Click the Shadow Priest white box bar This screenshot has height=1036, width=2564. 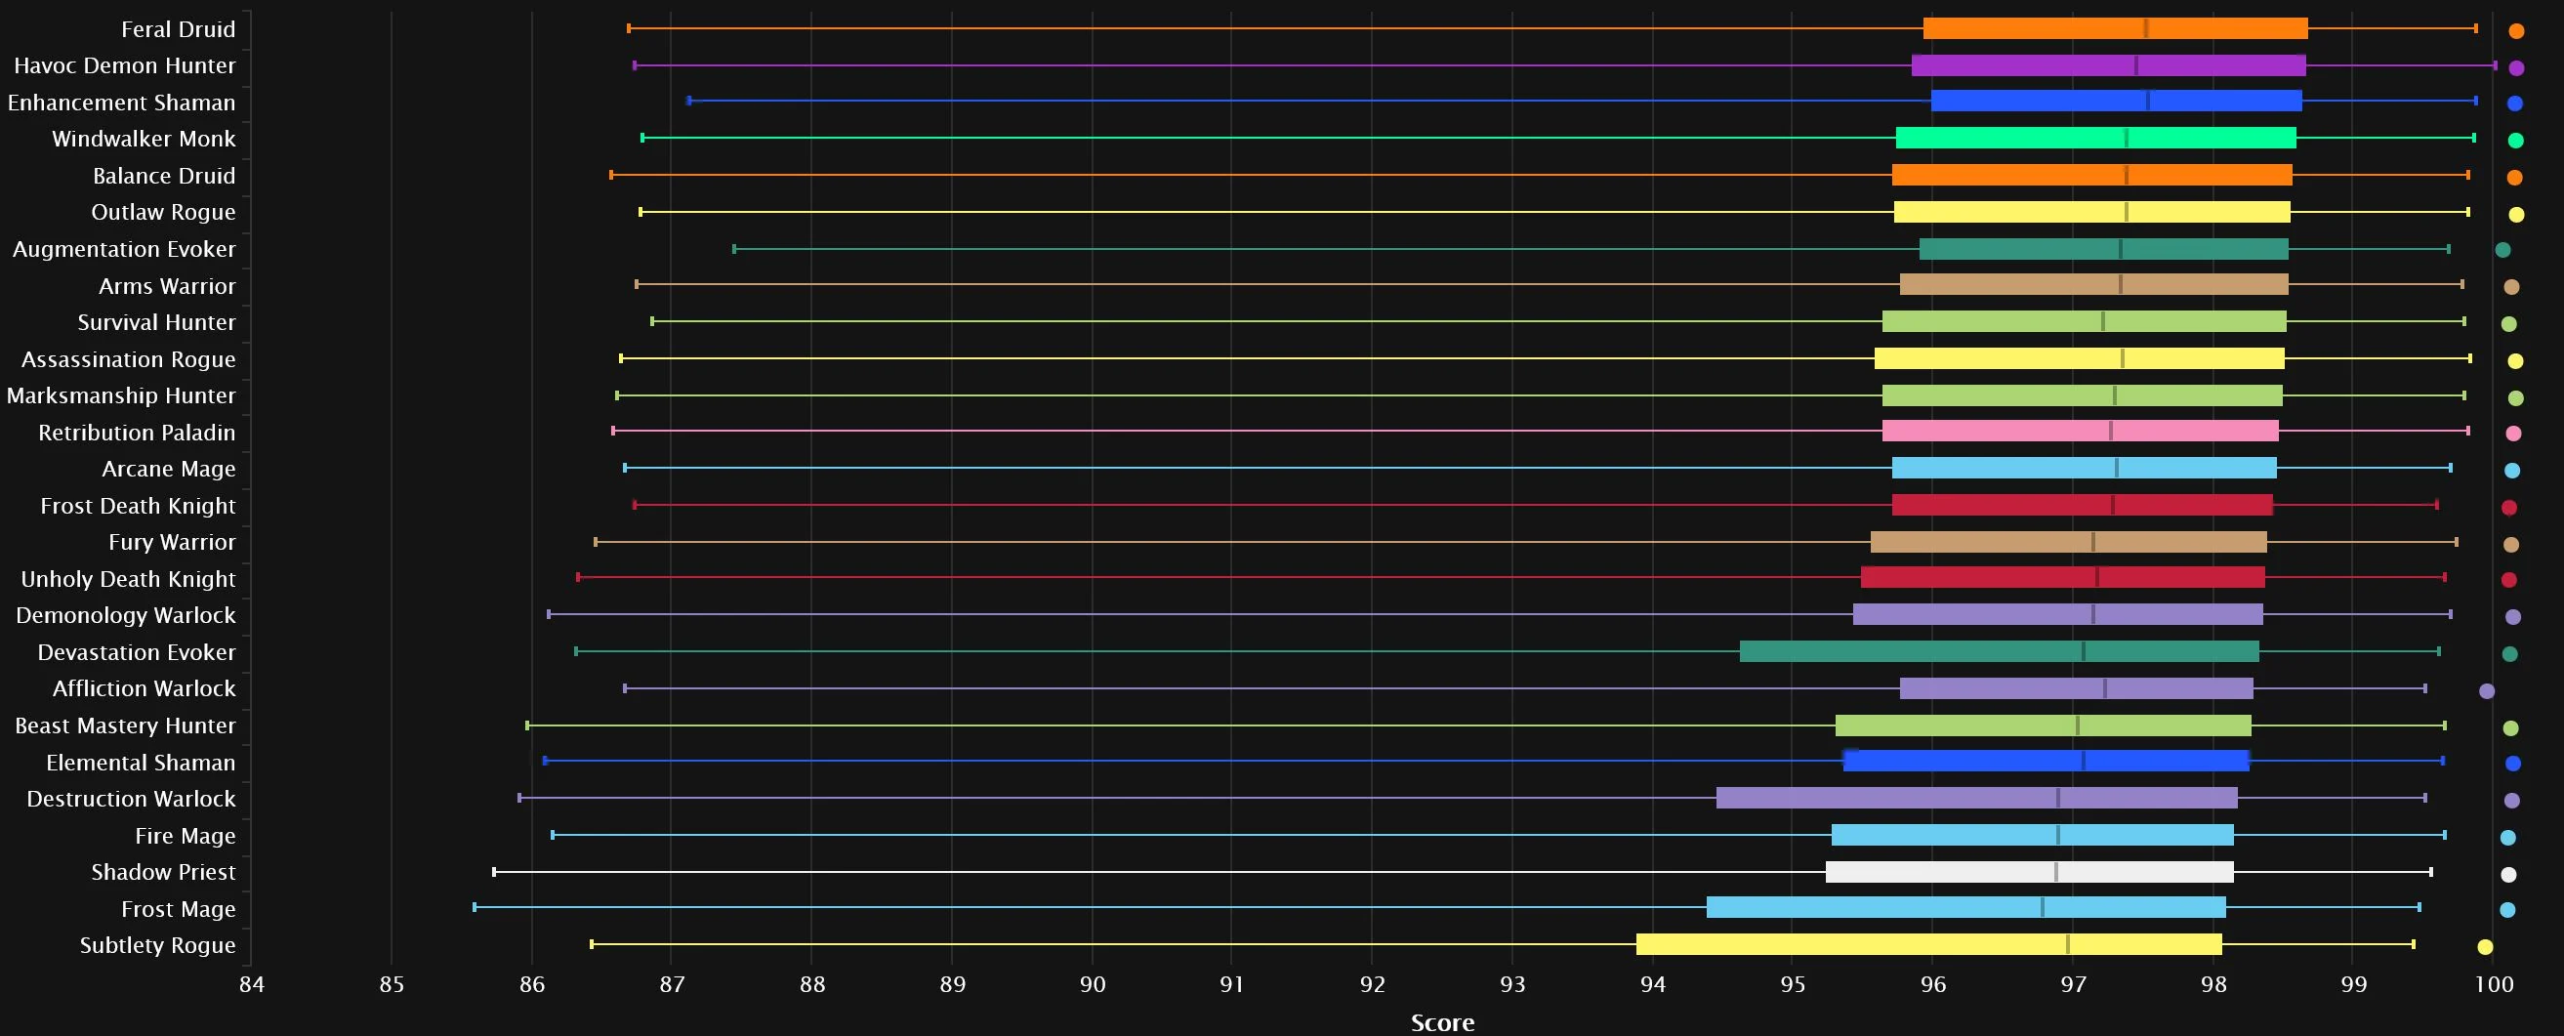[x=2030, y=872]
